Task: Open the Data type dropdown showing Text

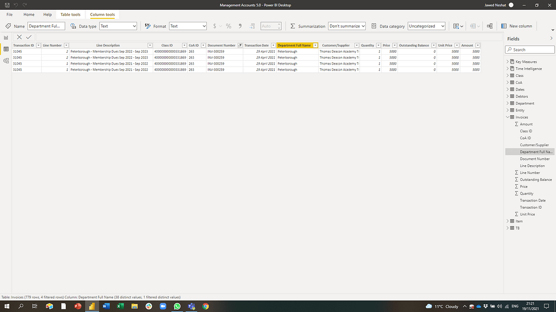Action: (x=118, y=25)
